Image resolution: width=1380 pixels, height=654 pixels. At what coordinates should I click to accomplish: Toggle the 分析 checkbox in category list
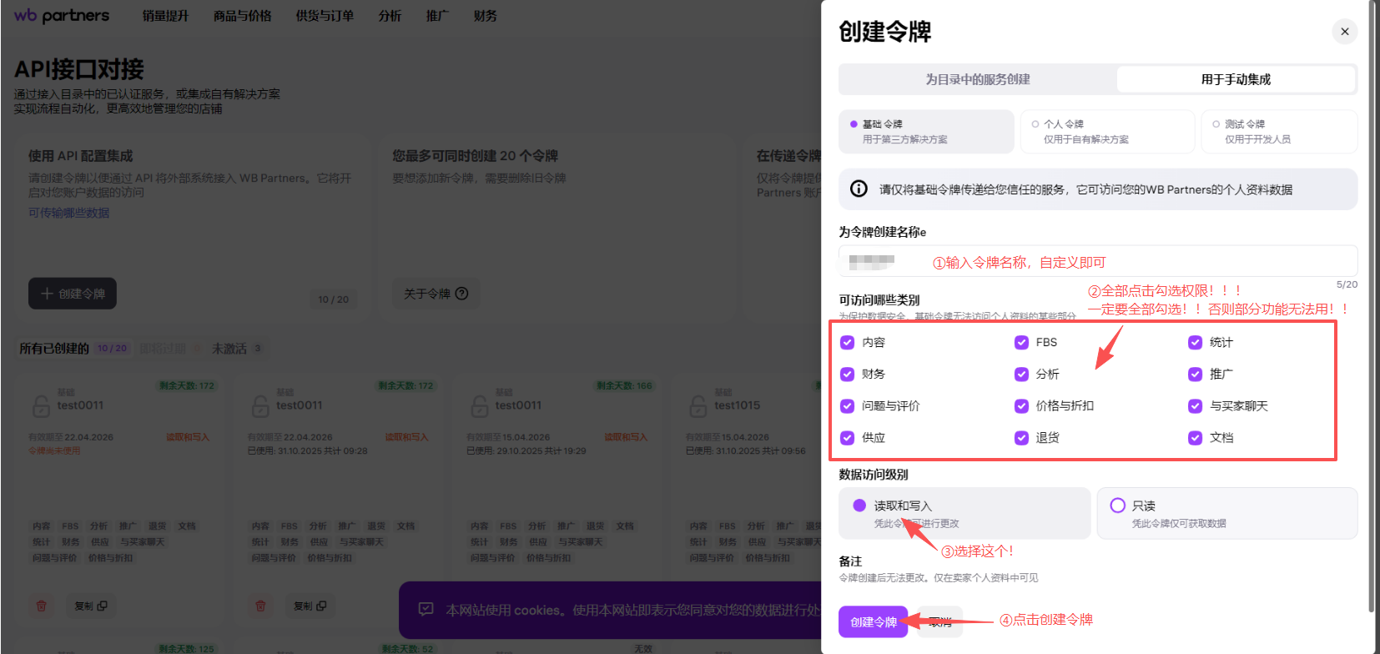click(1021, 374)
